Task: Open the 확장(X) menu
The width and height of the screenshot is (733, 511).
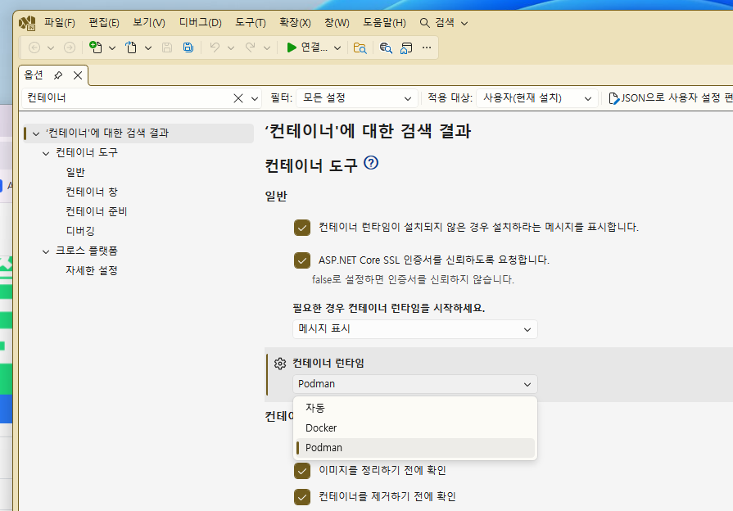Action: (x=295, y=23)
